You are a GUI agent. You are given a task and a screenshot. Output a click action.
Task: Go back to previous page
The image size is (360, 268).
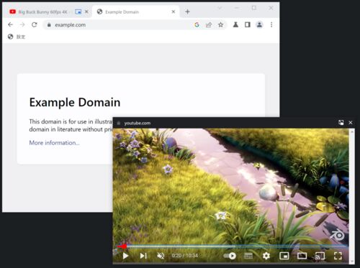(10, 24)
